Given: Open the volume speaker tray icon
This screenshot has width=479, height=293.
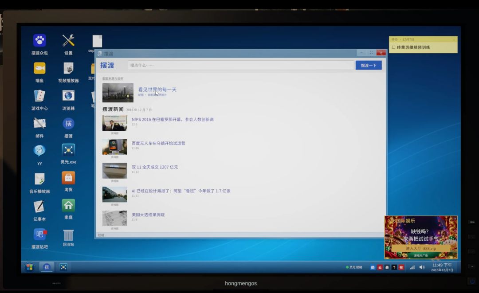Looking at the screenshot, I should [x=422, y=267].
